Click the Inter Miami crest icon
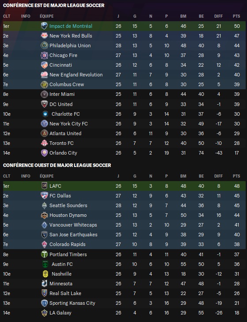The width and height of the screenshot is (247, 322). coord(44,94)
